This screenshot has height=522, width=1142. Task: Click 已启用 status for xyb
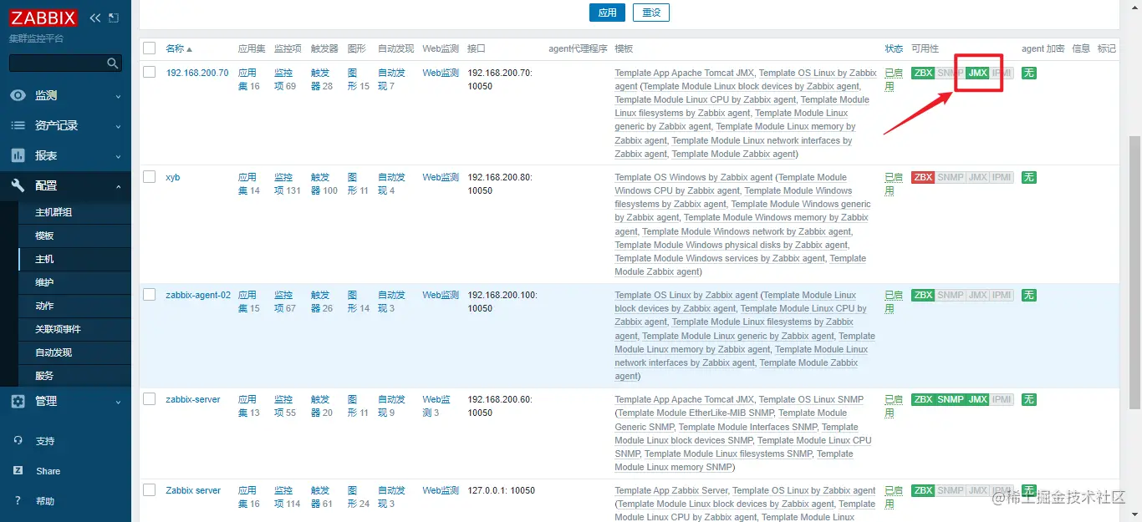(894, 184)
